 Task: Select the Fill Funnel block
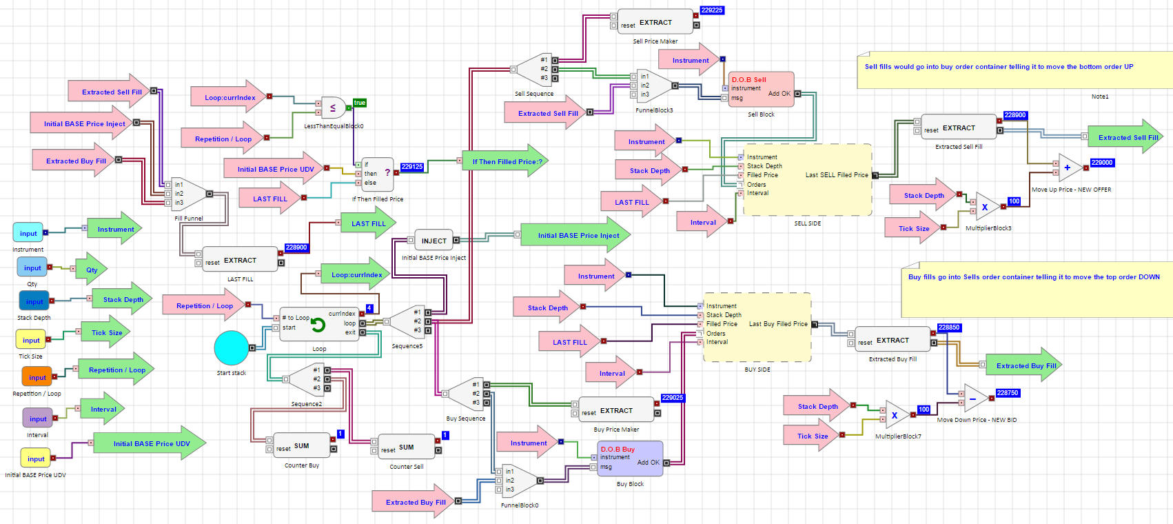point(187,194)
